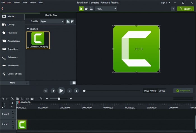Open the Cursor Effects tab
The height and width of the screenshot is (133, 196).
click(12, 74)
